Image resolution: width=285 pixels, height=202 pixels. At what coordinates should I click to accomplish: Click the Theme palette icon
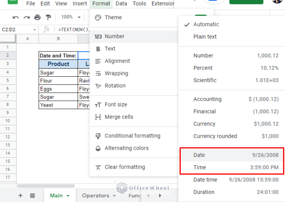pos(98,17)
